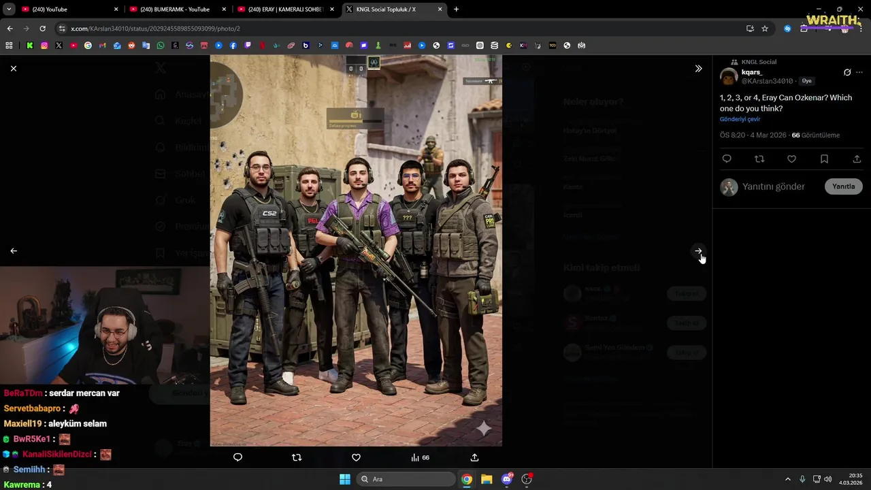Open a new browser tab
Screen dimensions: 871x490
click(x=456, y=10)
